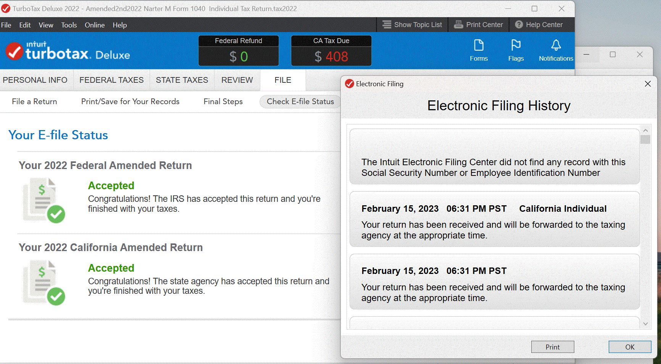Click the Print button in dialog
This screenshot has width=661, height=364.
click(x=553, y=347)
